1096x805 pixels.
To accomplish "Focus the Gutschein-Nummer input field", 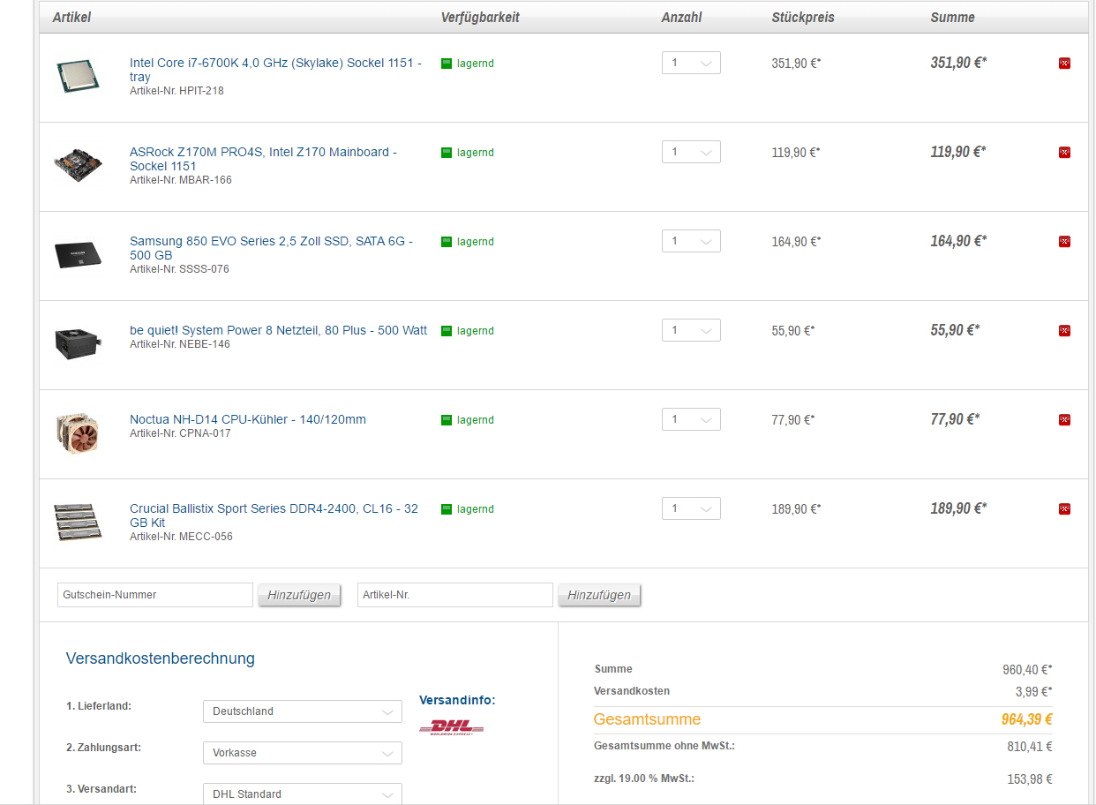I will coord(155,595).
